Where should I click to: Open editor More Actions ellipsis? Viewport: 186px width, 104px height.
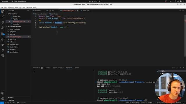(x=183, y=10)
